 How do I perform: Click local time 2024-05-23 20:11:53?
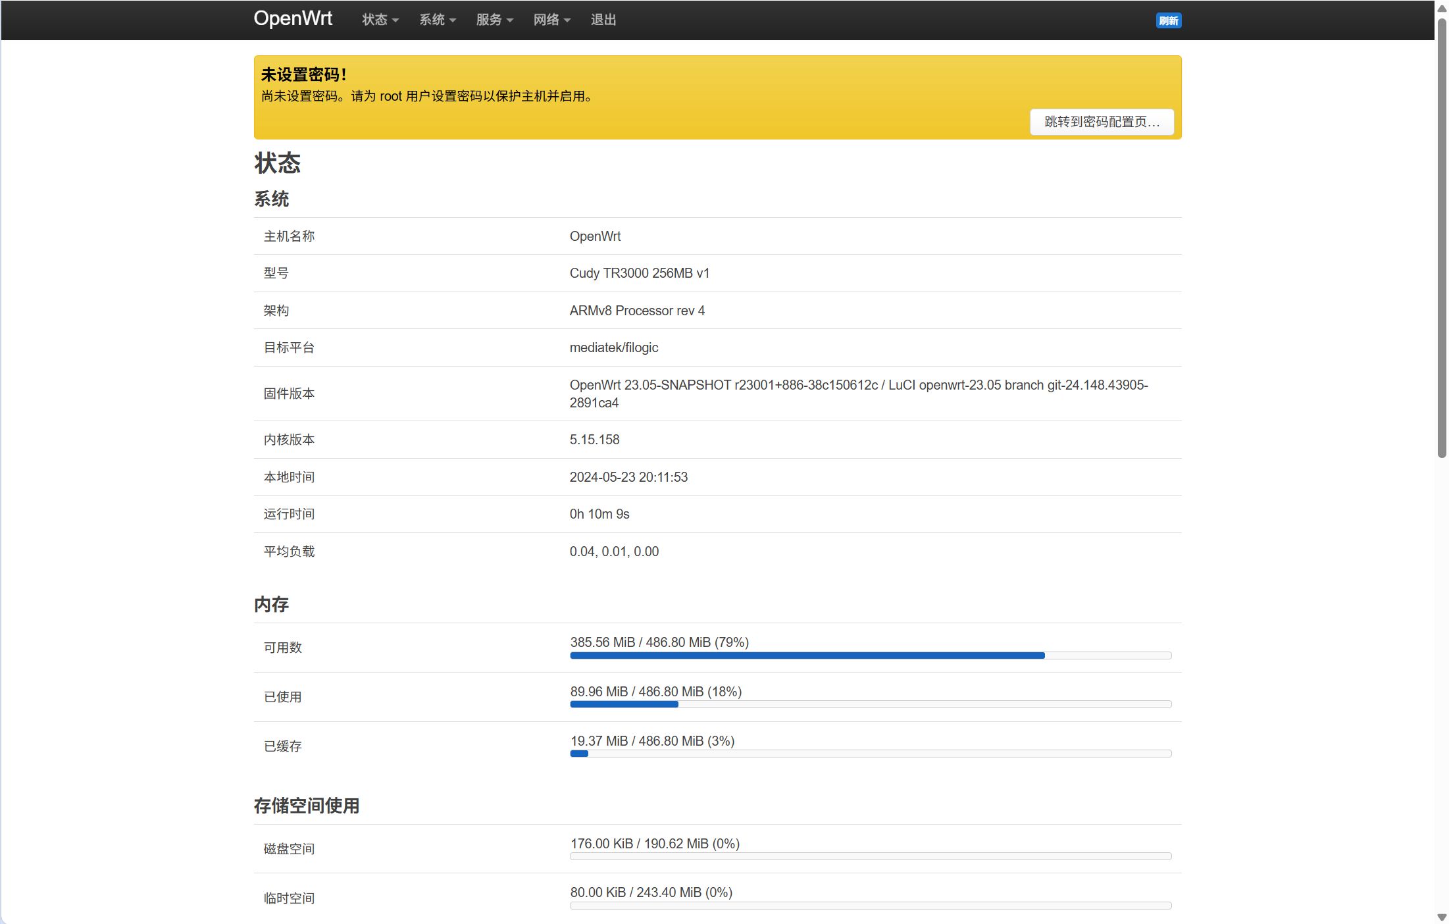(x=628, y=477)
